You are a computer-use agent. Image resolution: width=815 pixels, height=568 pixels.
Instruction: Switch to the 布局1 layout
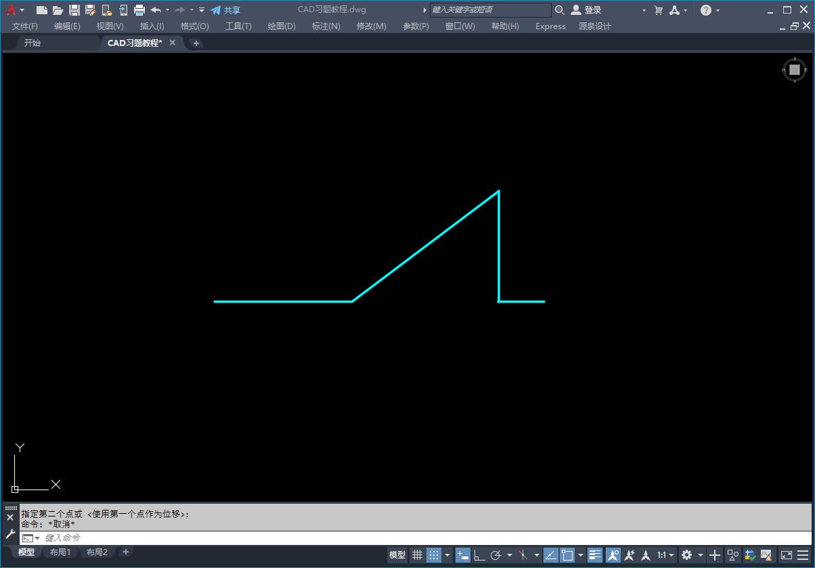tap(60, 552)
